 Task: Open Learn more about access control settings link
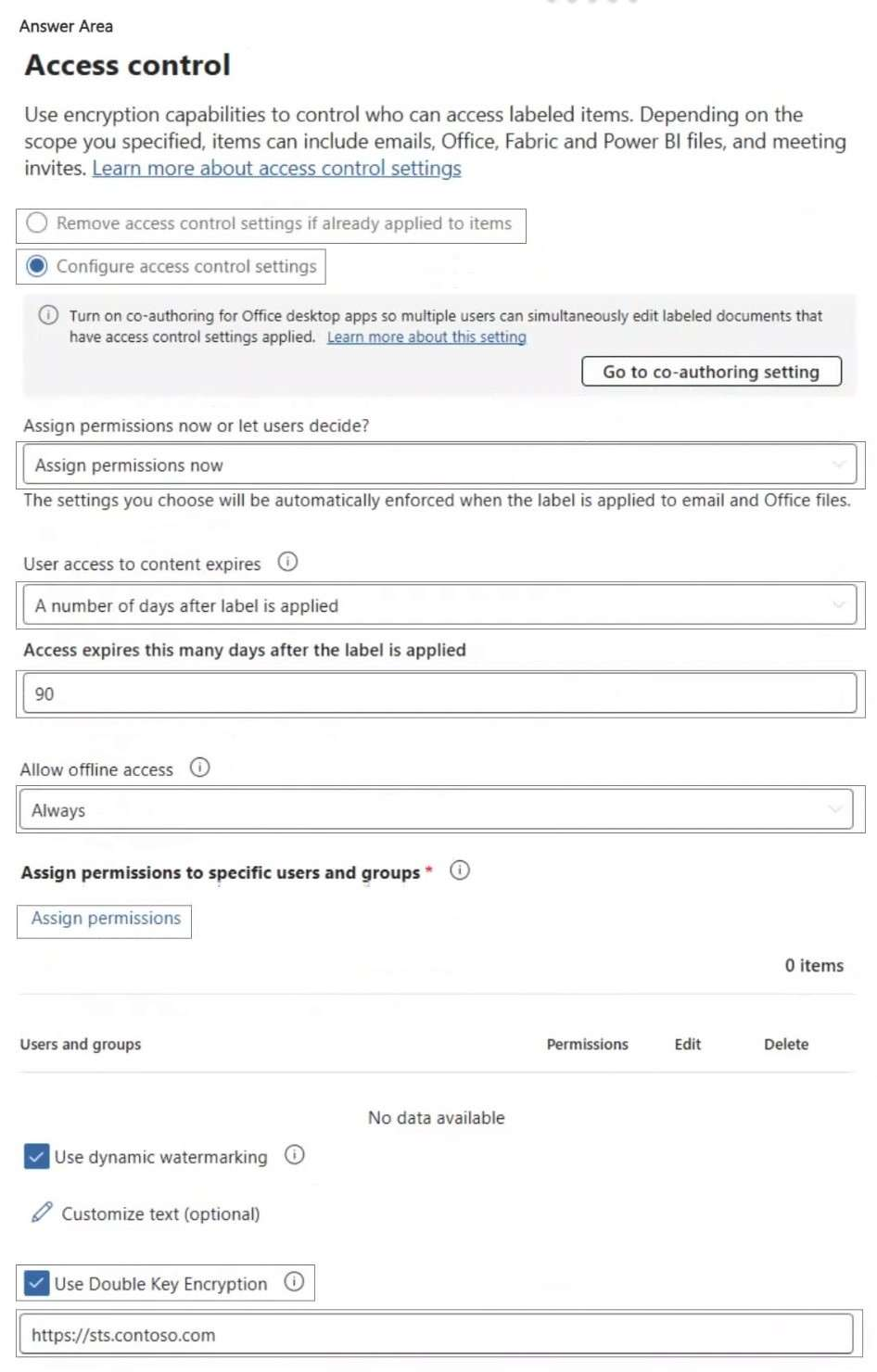[x=276, y=169]
